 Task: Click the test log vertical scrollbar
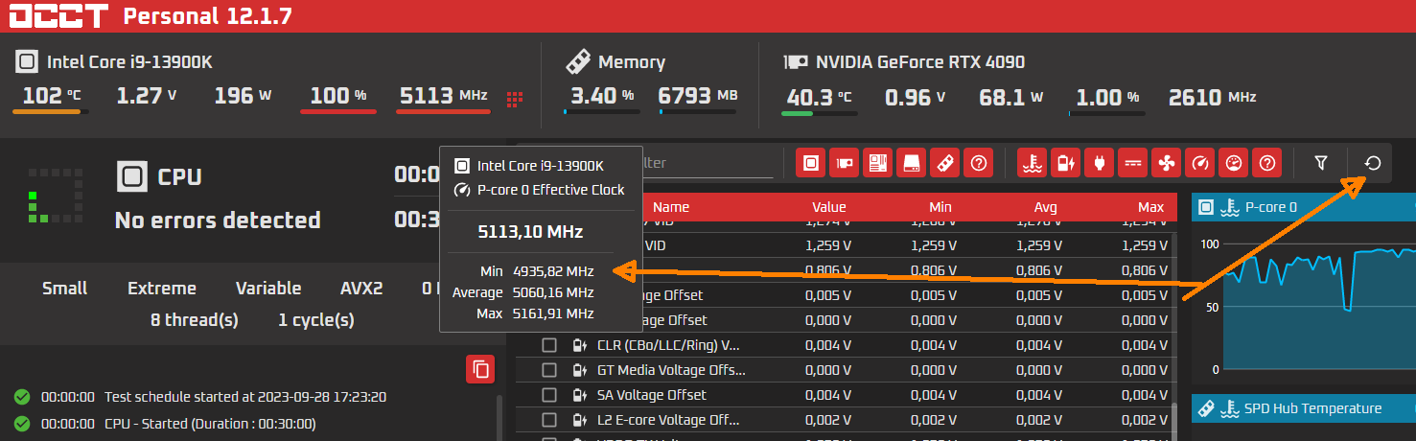[498, 418]
